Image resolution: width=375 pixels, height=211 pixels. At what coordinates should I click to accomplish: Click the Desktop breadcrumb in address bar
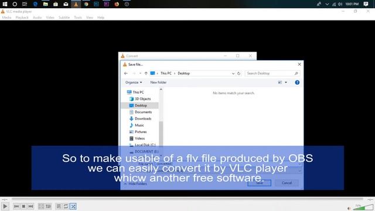pyautogui.click(x=183, y=73)
